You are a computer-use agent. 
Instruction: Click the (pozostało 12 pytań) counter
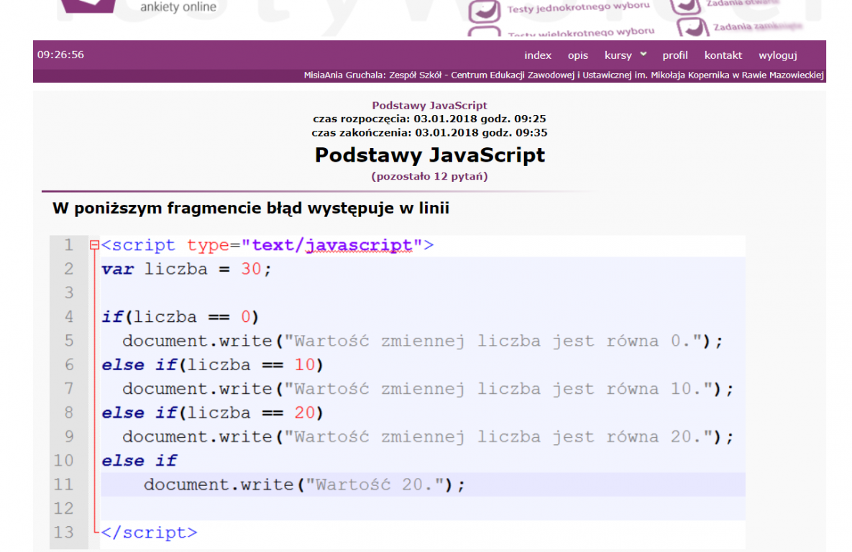429,176
